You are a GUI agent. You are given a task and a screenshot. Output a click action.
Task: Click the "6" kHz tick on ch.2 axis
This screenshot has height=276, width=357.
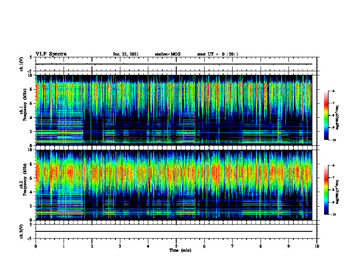(x=32, y=178)
